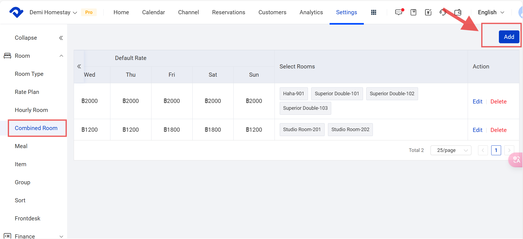
Task: Click the Demi Homestay logo icon
Action: 16,12
